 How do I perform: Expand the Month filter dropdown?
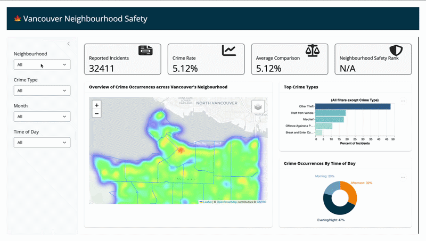42,117
